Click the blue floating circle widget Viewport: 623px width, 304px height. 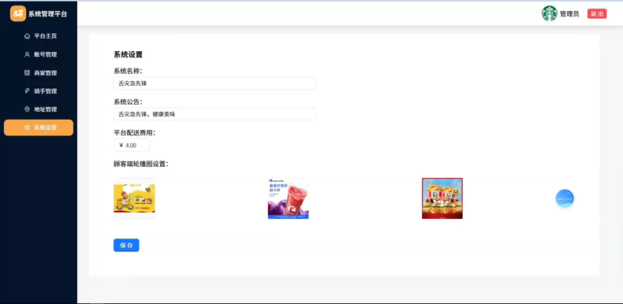565,198
